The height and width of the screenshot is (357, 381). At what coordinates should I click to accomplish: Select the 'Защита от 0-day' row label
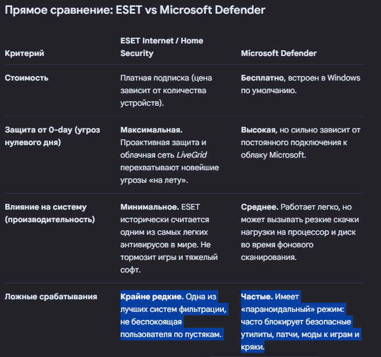53,136
